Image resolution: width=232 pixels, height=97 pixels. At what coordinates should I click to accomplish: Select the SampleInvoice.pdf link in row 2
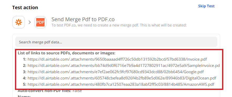click(124, 66)
